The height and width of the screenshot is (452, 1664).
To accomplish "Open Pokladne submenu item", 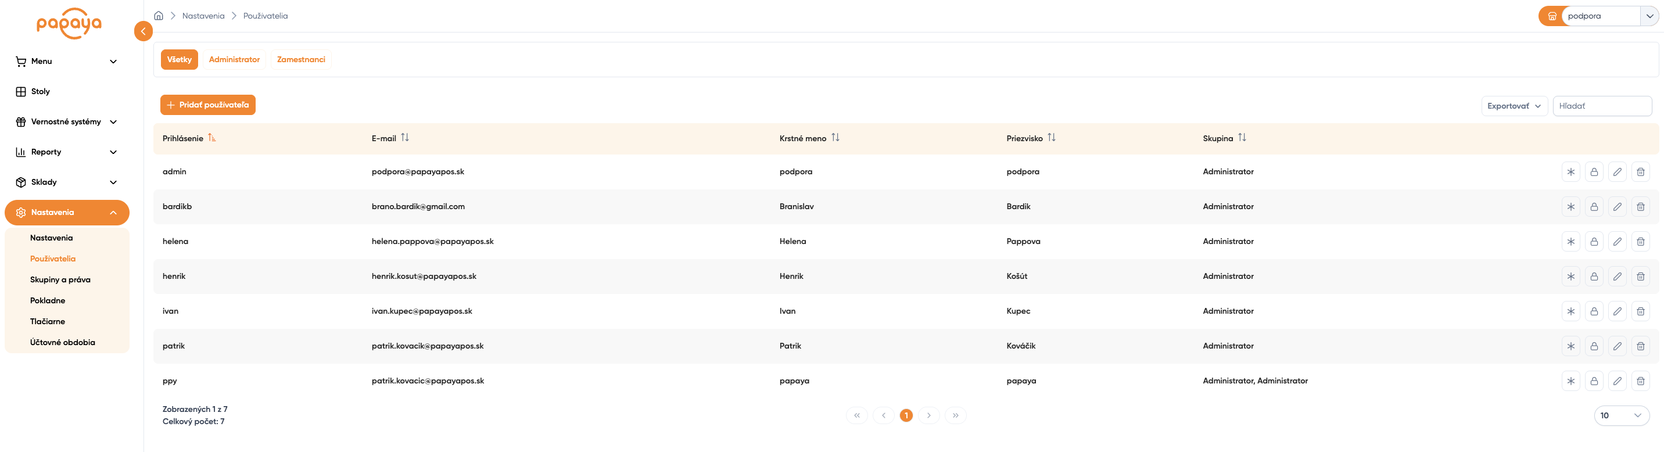I will 48,300.
